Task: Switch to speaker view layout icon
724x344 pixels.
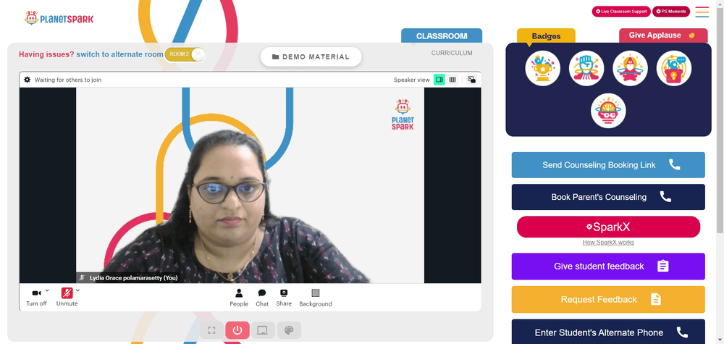Action: tap(439, 80)
